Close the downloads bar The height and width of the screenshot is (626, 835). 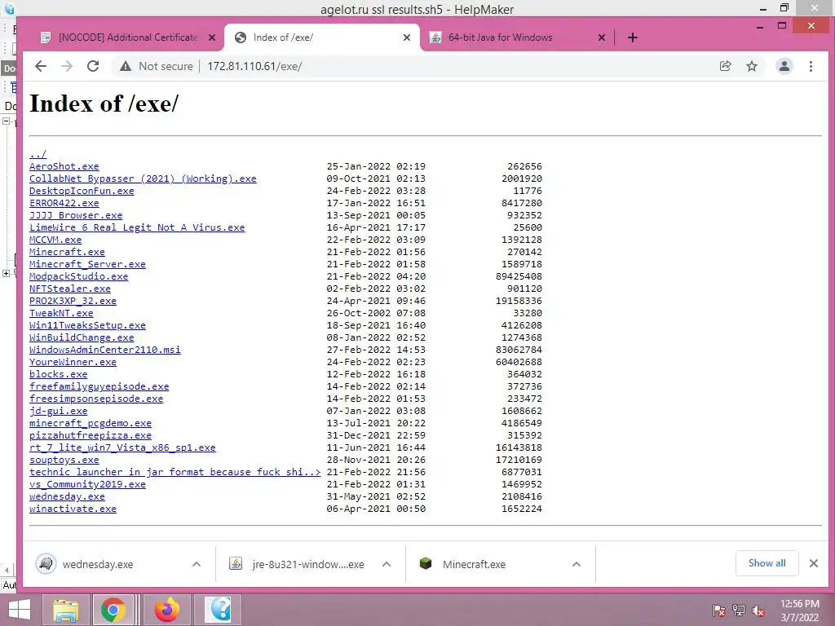pos(814,563)
